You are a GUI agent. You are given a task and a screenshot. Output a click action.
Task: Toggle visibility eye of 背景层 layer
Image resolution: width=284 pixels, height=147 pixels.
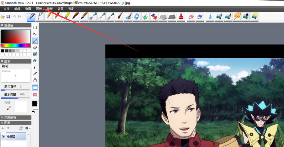[x=3, y=136]
